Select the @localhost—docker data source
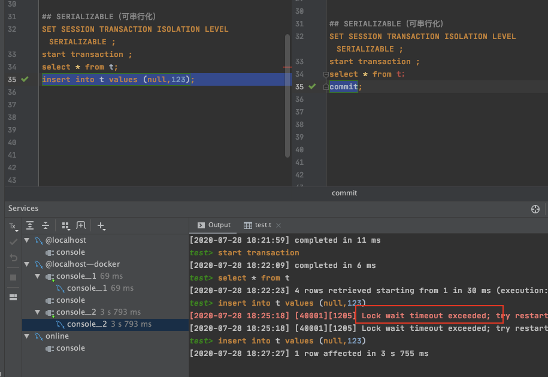 [x=77, y=264]
